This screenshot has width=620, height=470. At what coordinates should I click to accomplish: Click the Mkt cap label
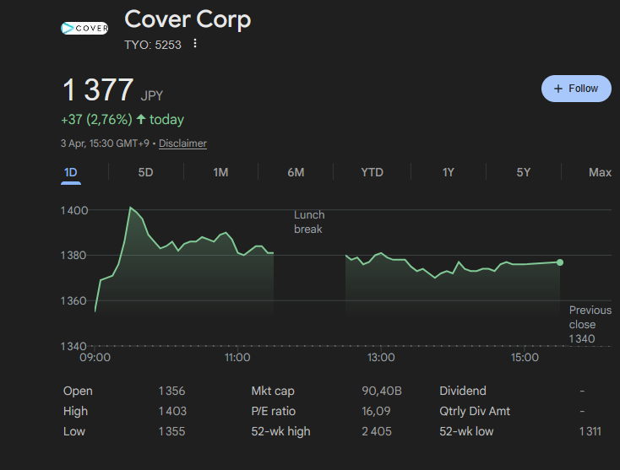coord(273,391)
